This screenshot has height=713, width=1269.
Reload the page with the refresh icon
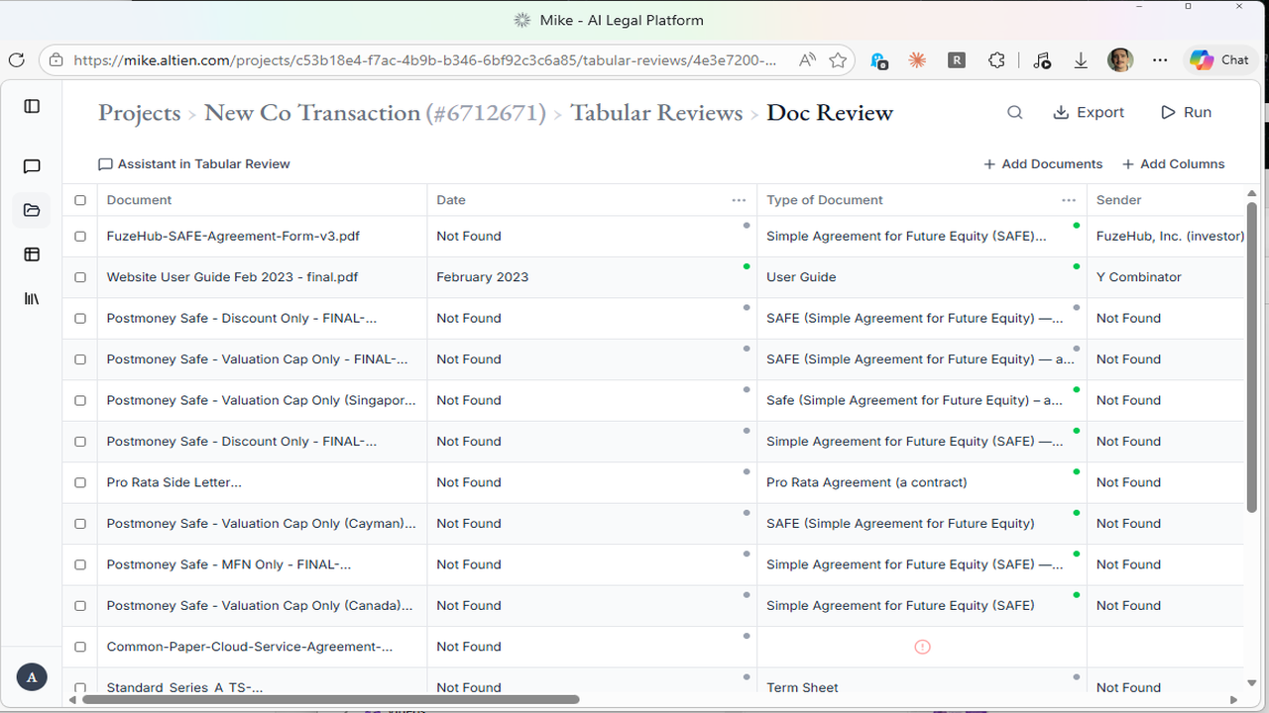(16, 60)
